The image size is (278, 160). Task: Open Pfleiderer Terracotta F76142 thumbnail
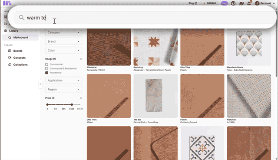(x=109, y=47)
